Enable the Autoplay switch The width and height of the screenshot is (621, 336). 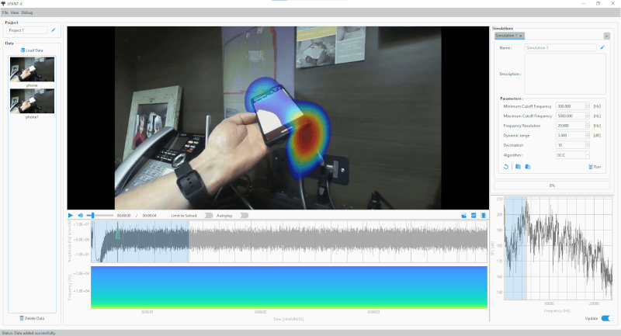tap(243, 215)
